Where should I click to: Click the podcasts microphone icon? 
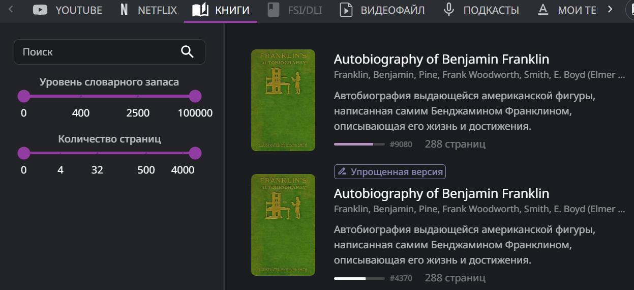448,10
